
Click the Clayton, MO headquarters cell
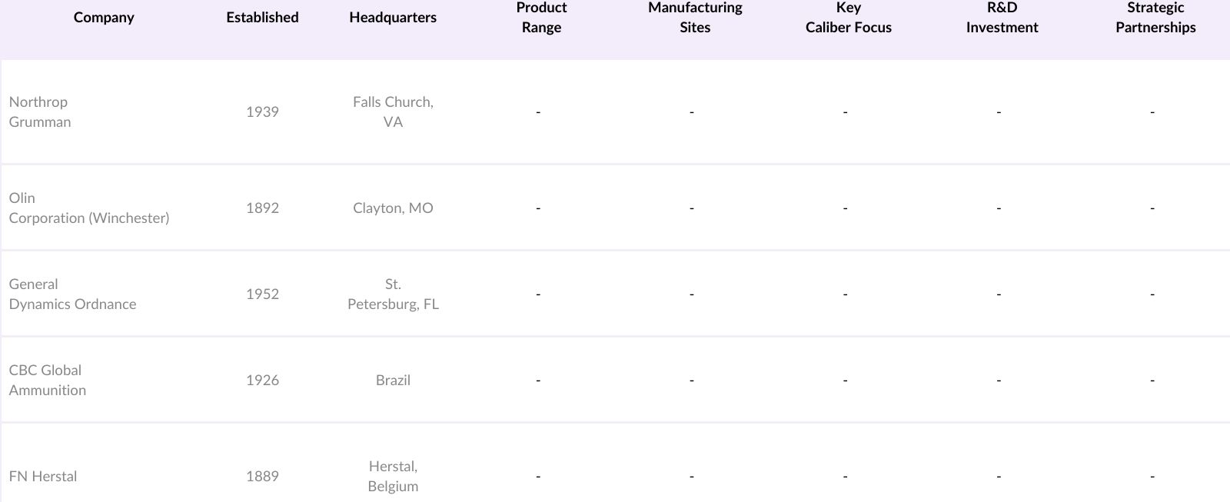coord(393,208)
